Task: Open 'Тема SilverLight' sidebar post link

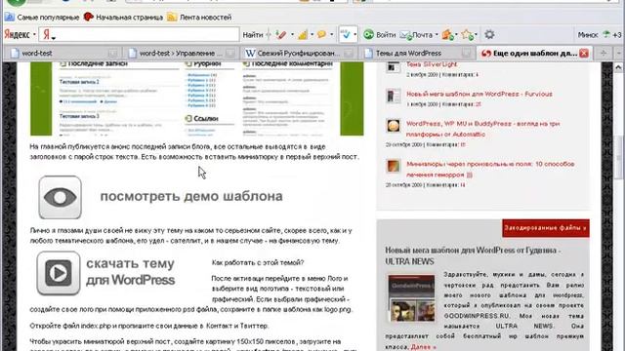Action: coord(432,64)
